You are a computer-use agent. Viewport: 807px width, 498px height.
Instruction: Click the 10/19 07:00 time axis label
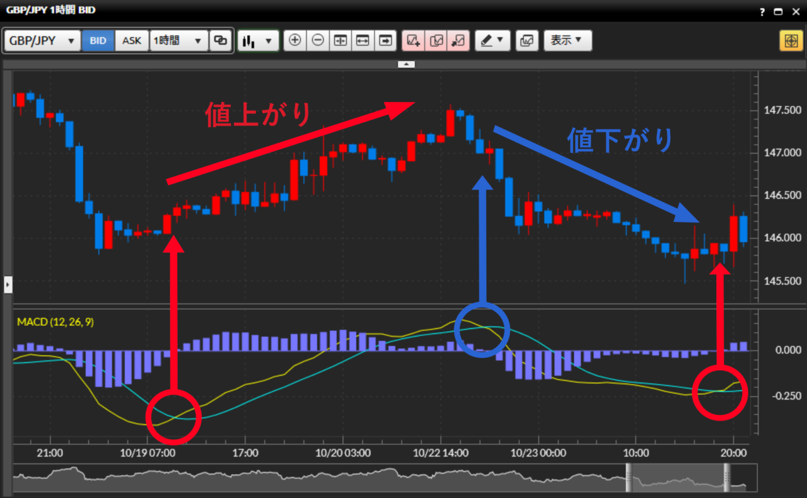point(148,453)
